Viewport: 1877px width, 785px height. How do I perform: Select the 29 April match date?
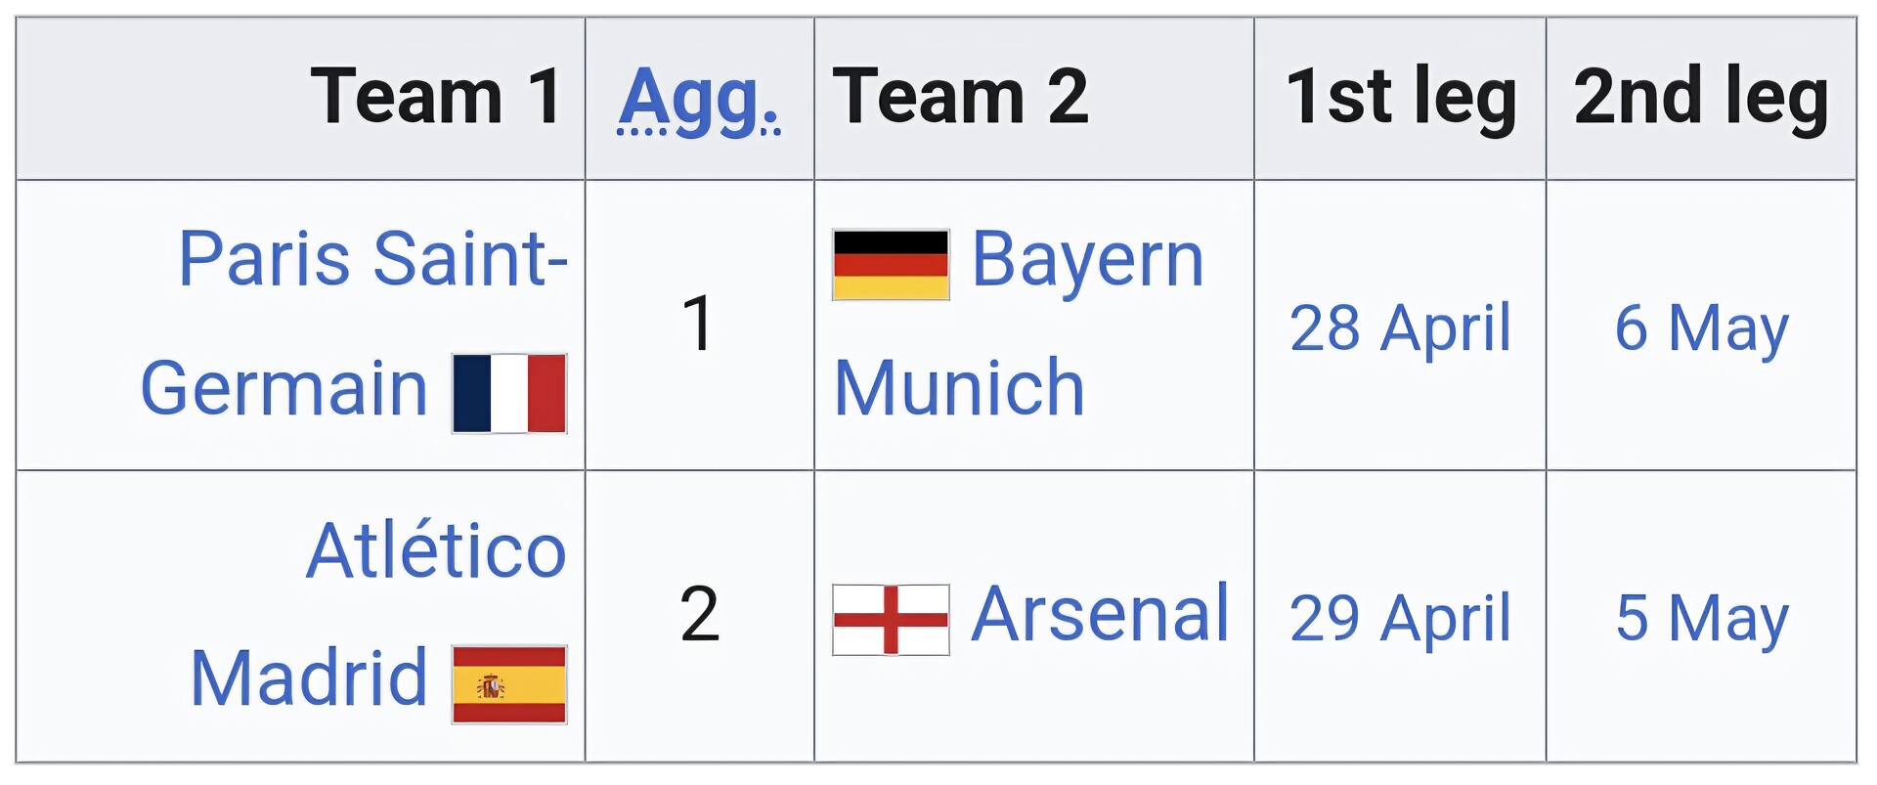point(1400,618)
